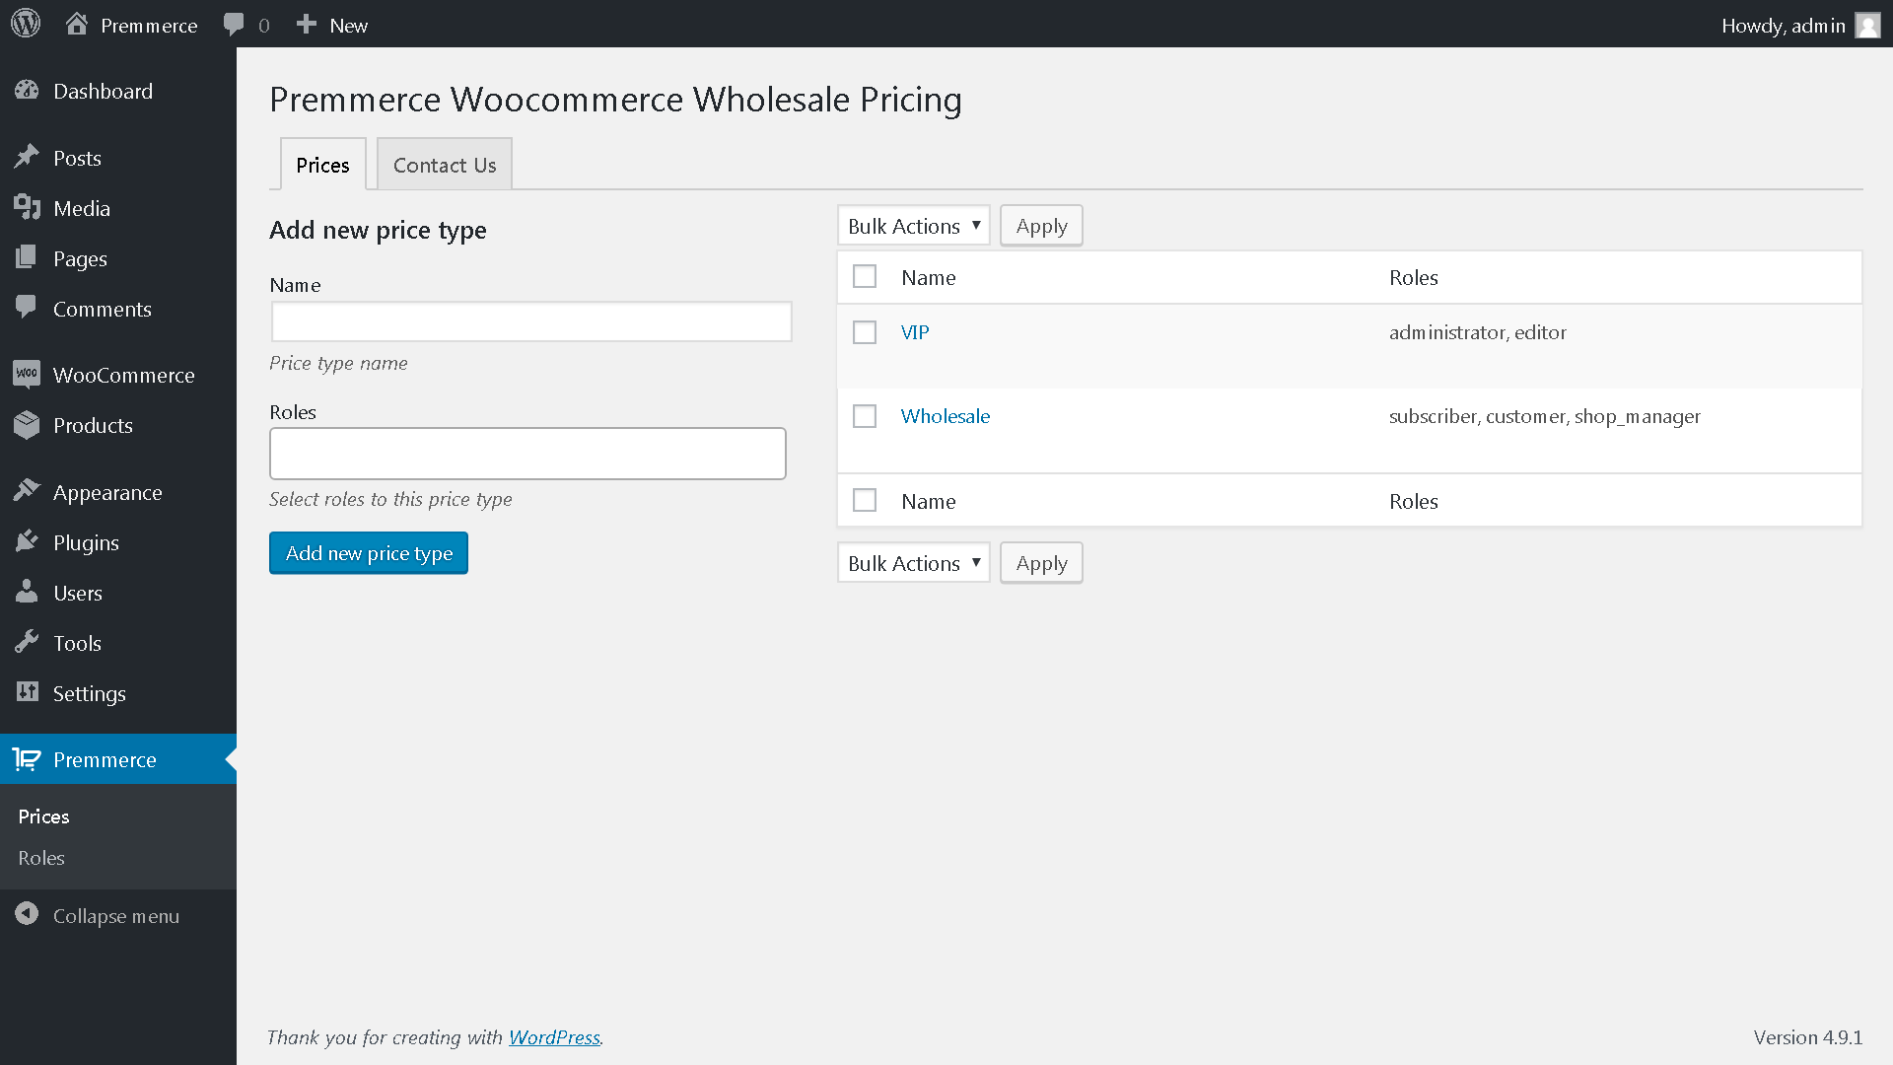The width and height of the screenshot is (1893, 1065).
Task: Click the top Apply button
Action: coord(1041,226)
